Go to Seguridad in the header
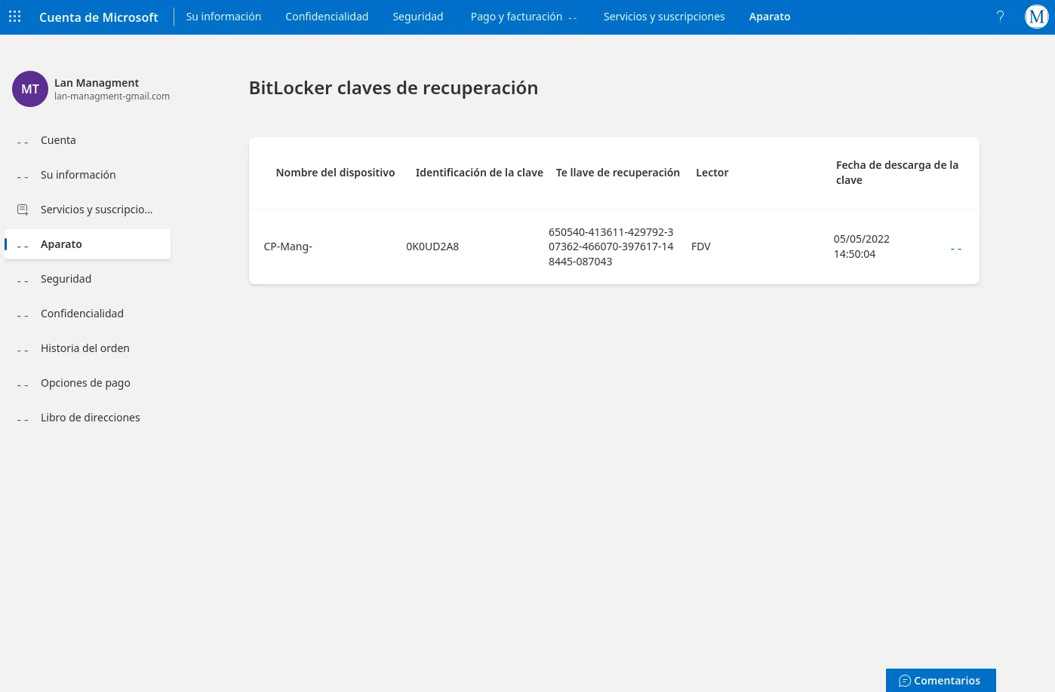The height and width of the screenshot is (692, 1055). (418, 17)
